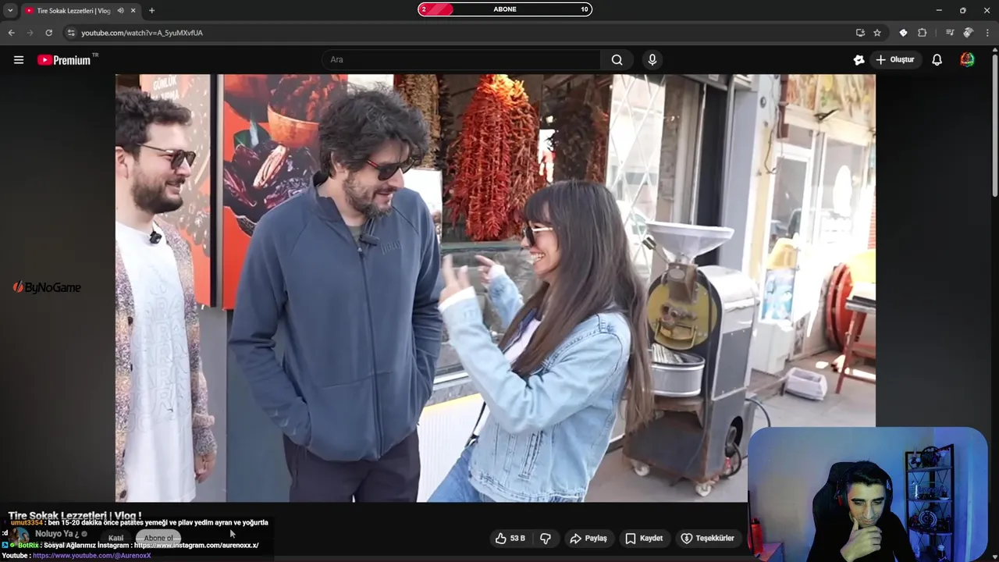Click the youtube.com address bar URL
999x562 pixels.
tap(142, 33)
